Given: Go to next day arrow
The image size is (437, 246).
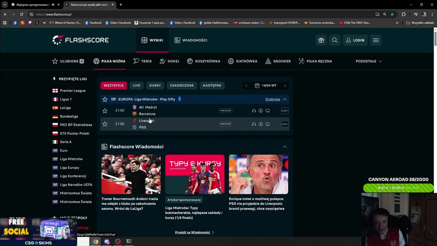Looking at the screenshot, I should pos(285,86).
